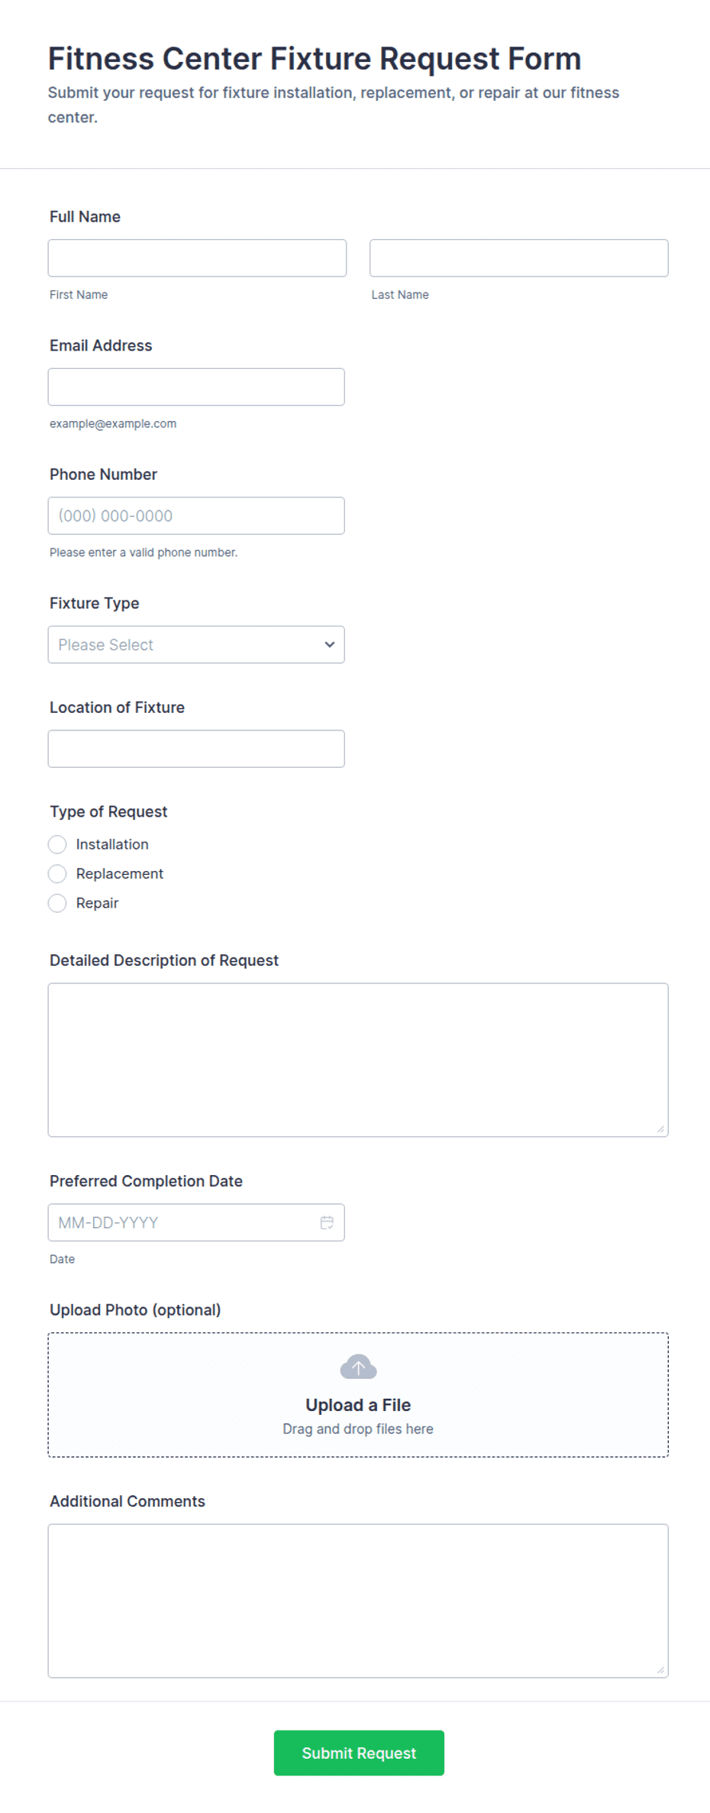Submit Request using the green button
The image size is (710, 1813).
359,1753
